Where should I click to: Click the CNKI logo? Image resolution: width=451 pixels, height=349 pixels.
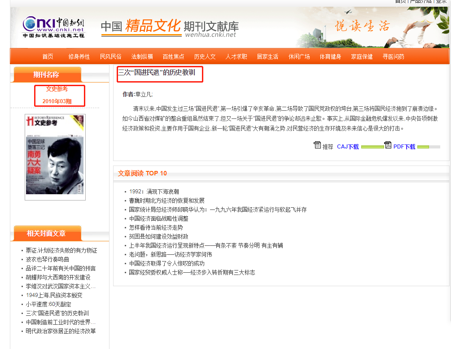point(54,27)
